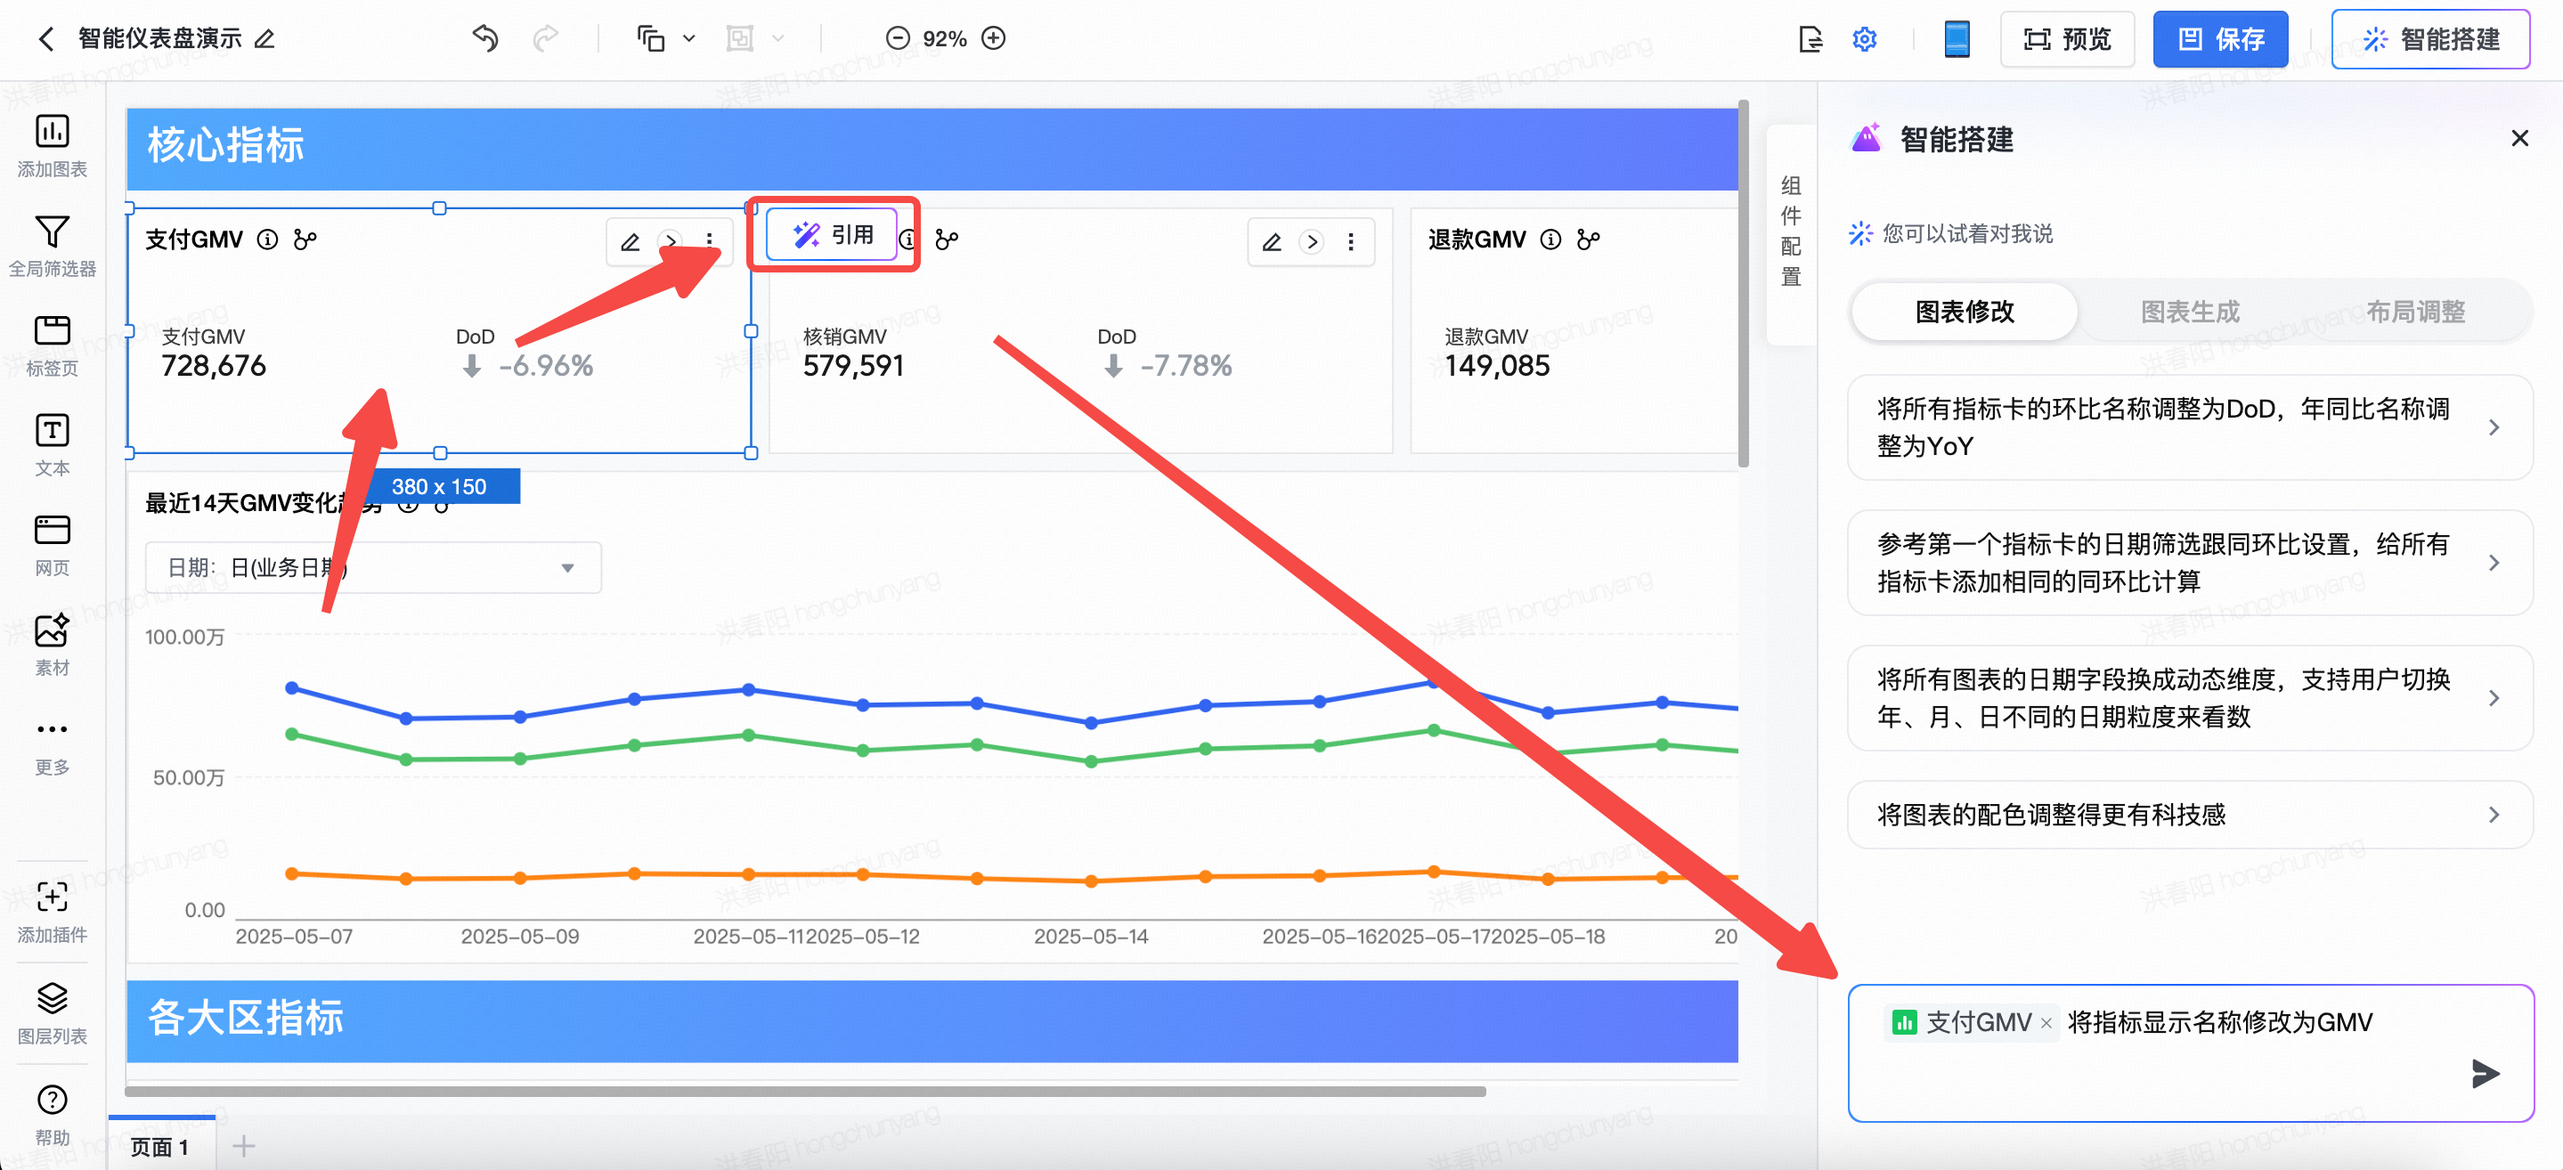Remove the 支付GMV tag from the input
2563x1170 pixels.
2046,1023
